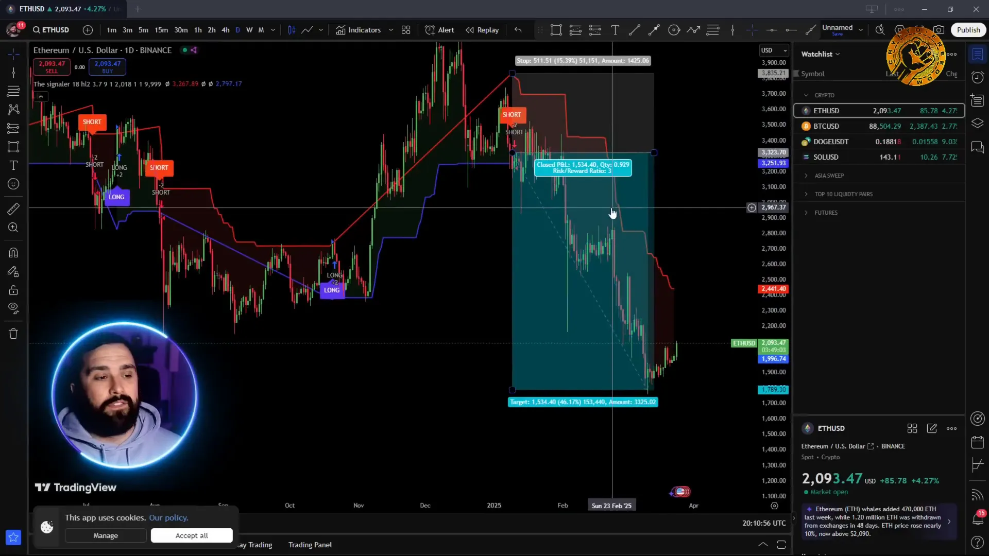
Task: Undo last action with arrow icon
Action: tap(518, 30)
